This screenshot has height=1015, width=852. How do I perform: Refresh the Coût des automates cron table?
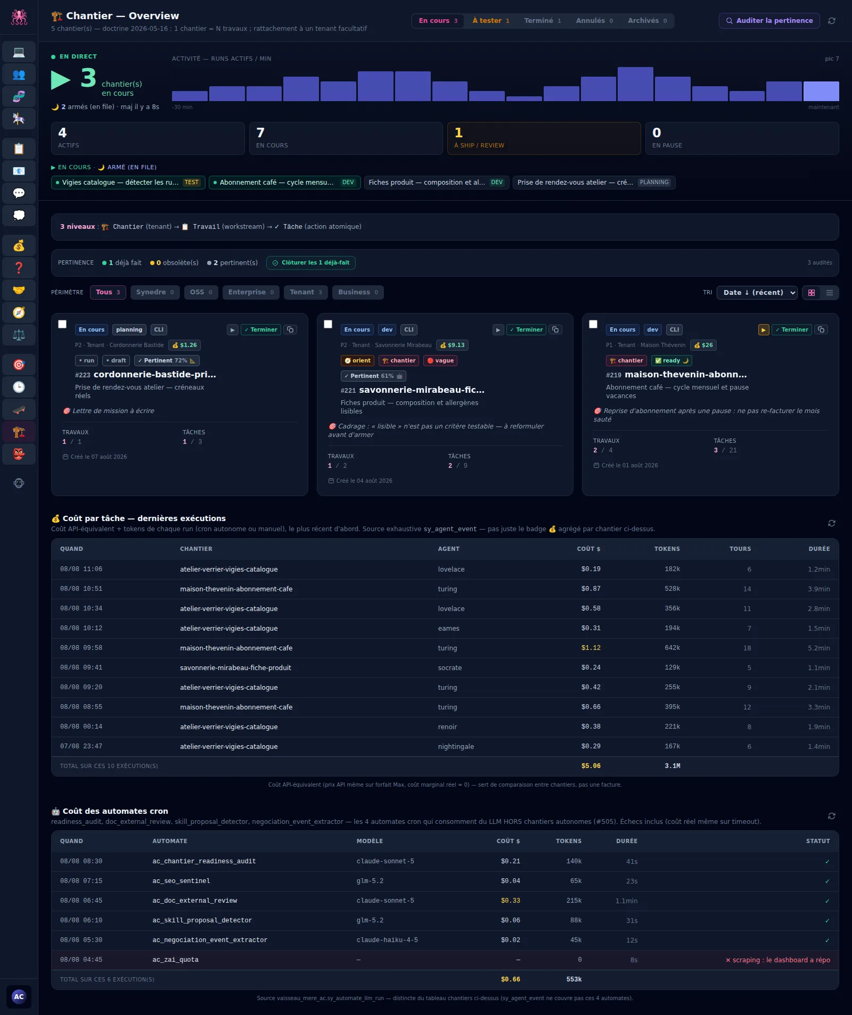[x=832, y=816]
